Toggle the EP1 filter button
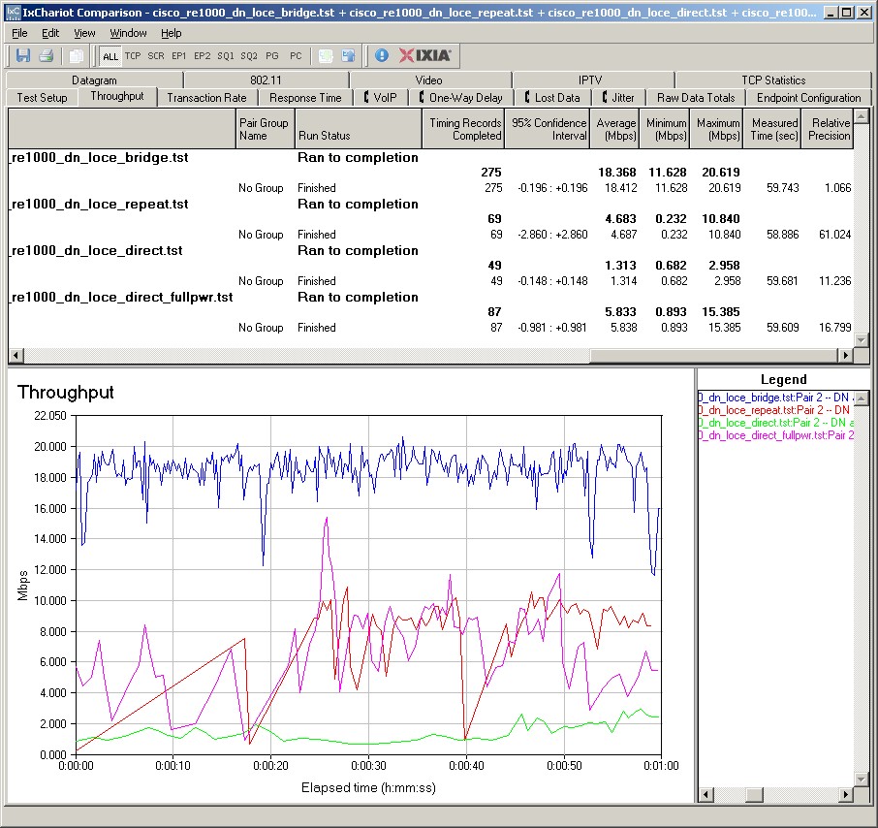 click(178, 55)
